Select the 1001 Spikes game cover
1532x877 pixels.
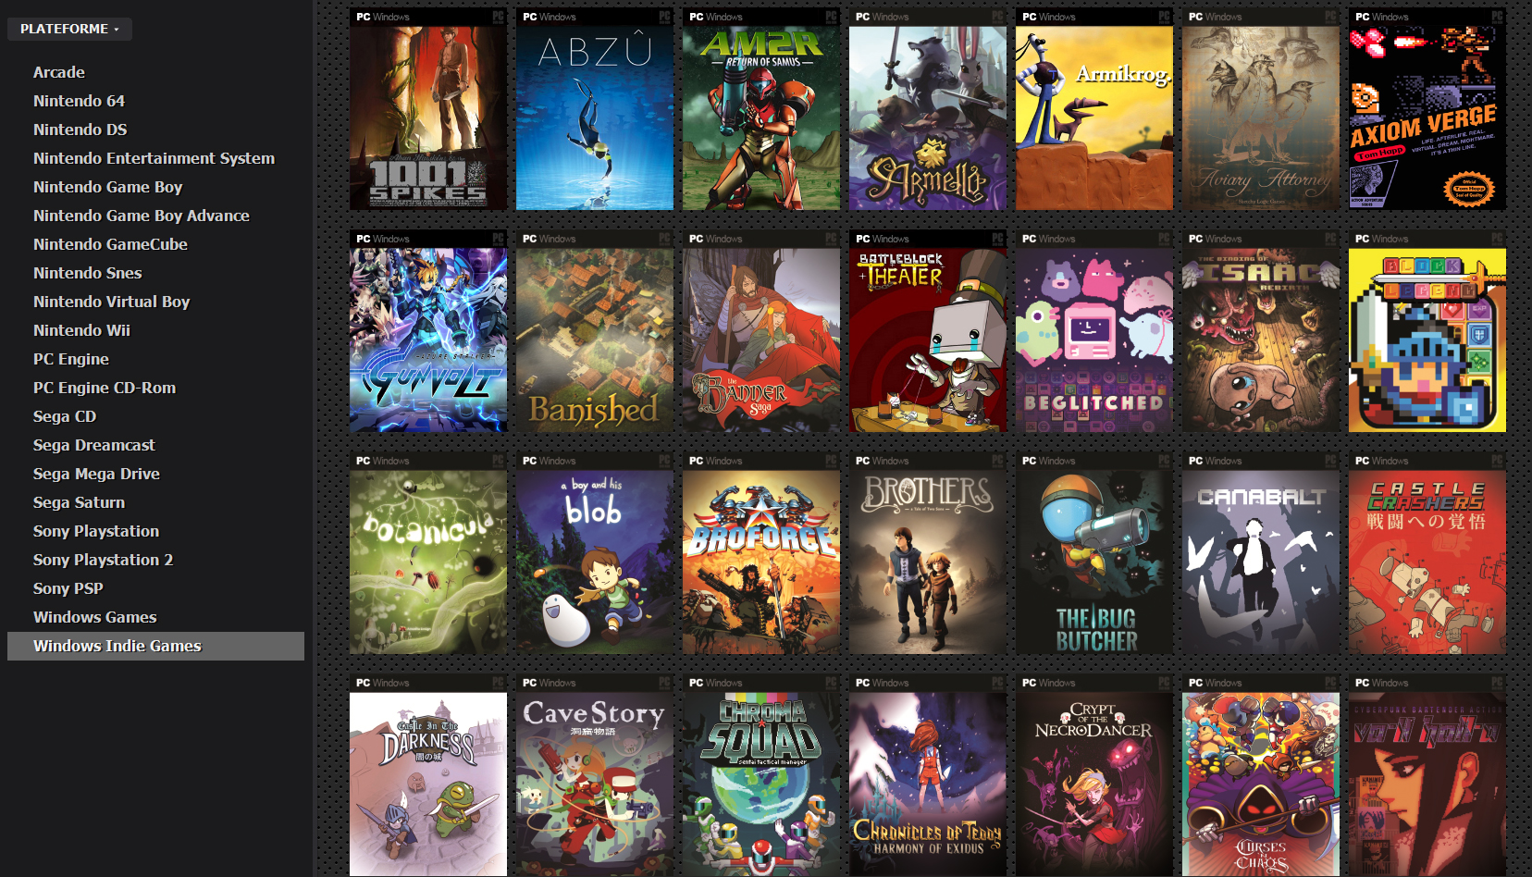pos(428,109)
